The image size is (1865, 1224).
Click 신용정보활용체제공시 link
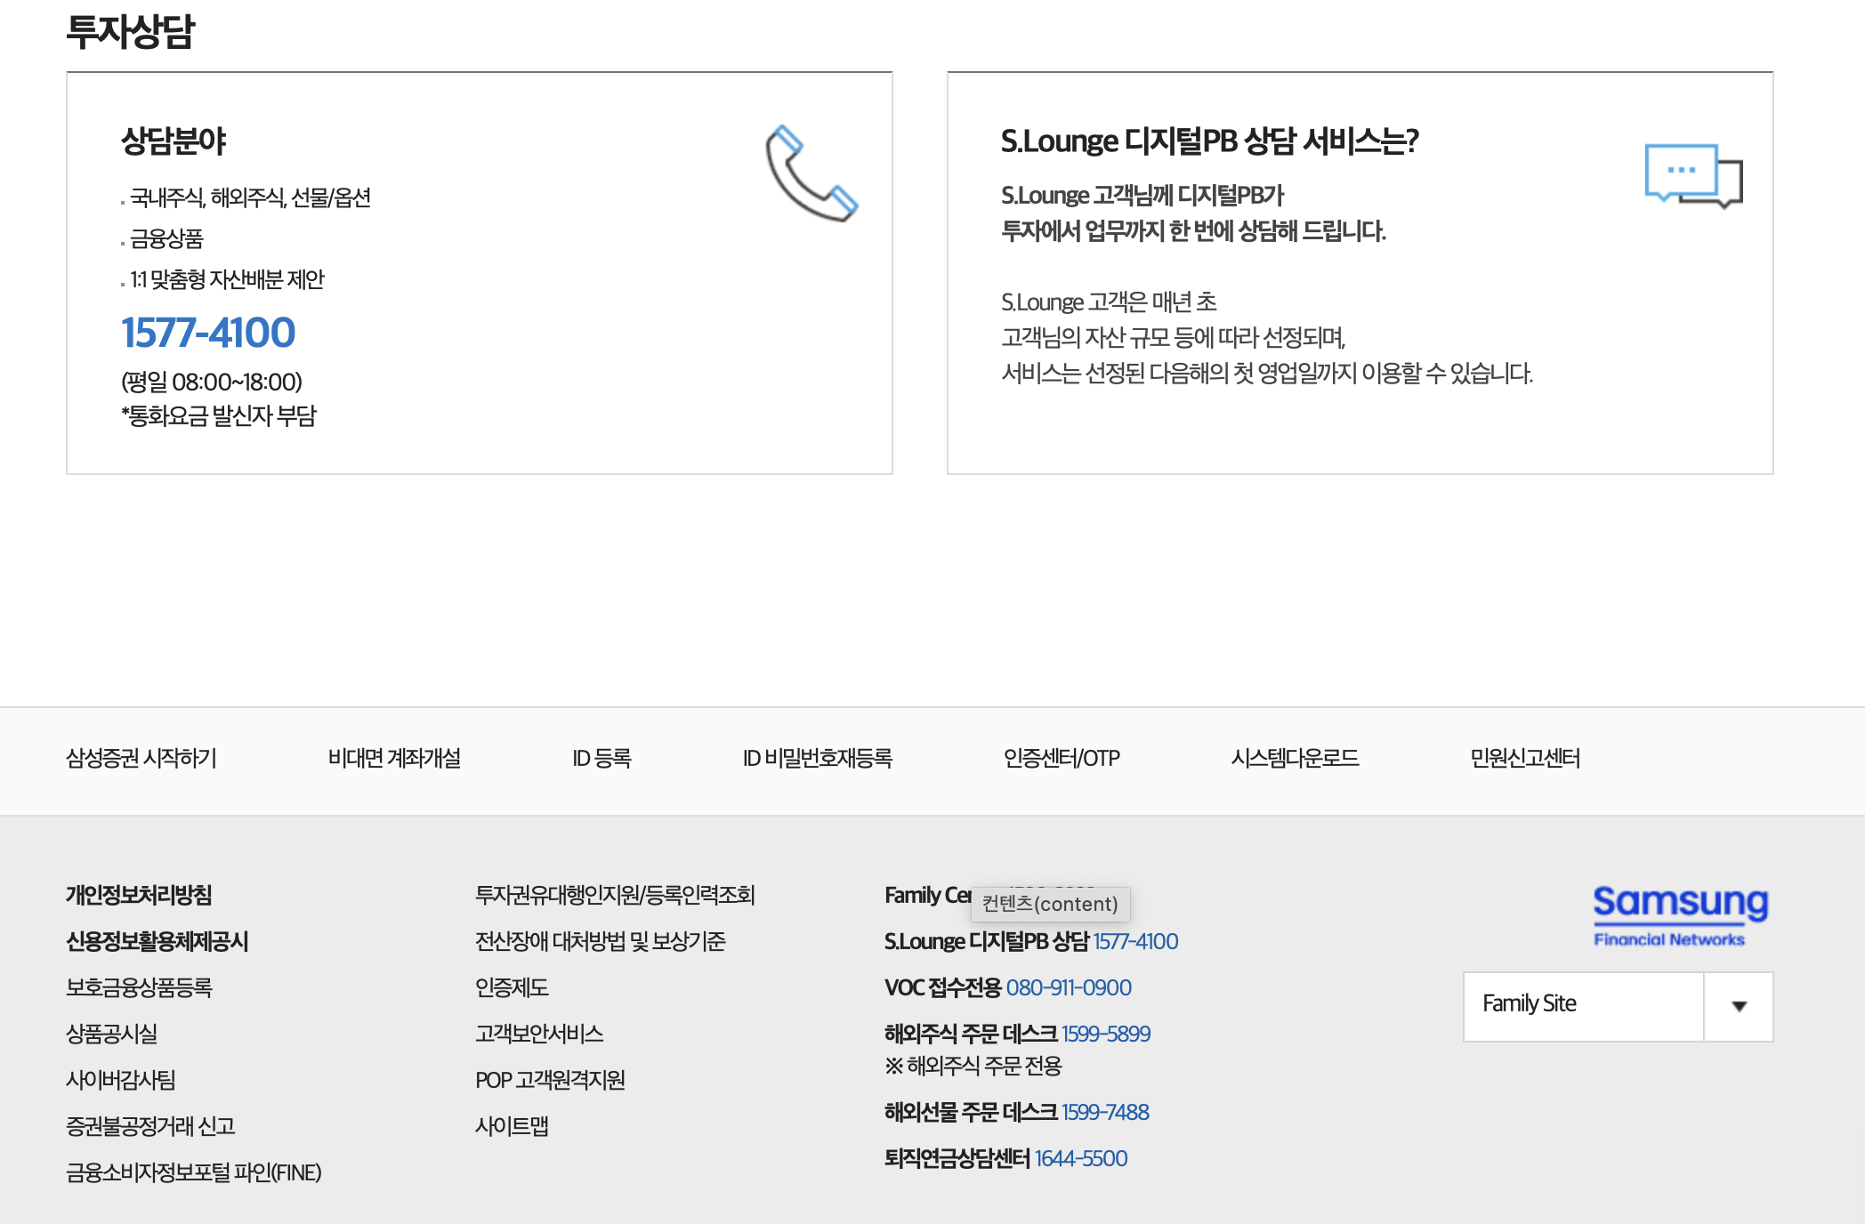tap(157, 942)
